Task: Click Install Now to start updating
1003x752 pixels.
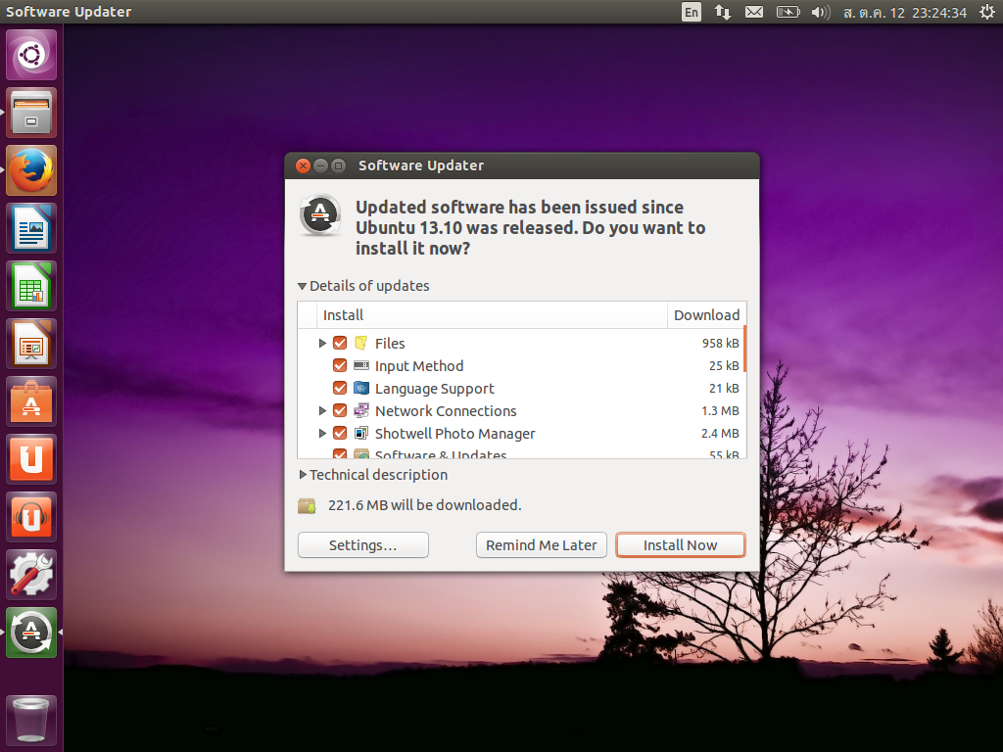Action: (680, 544)
